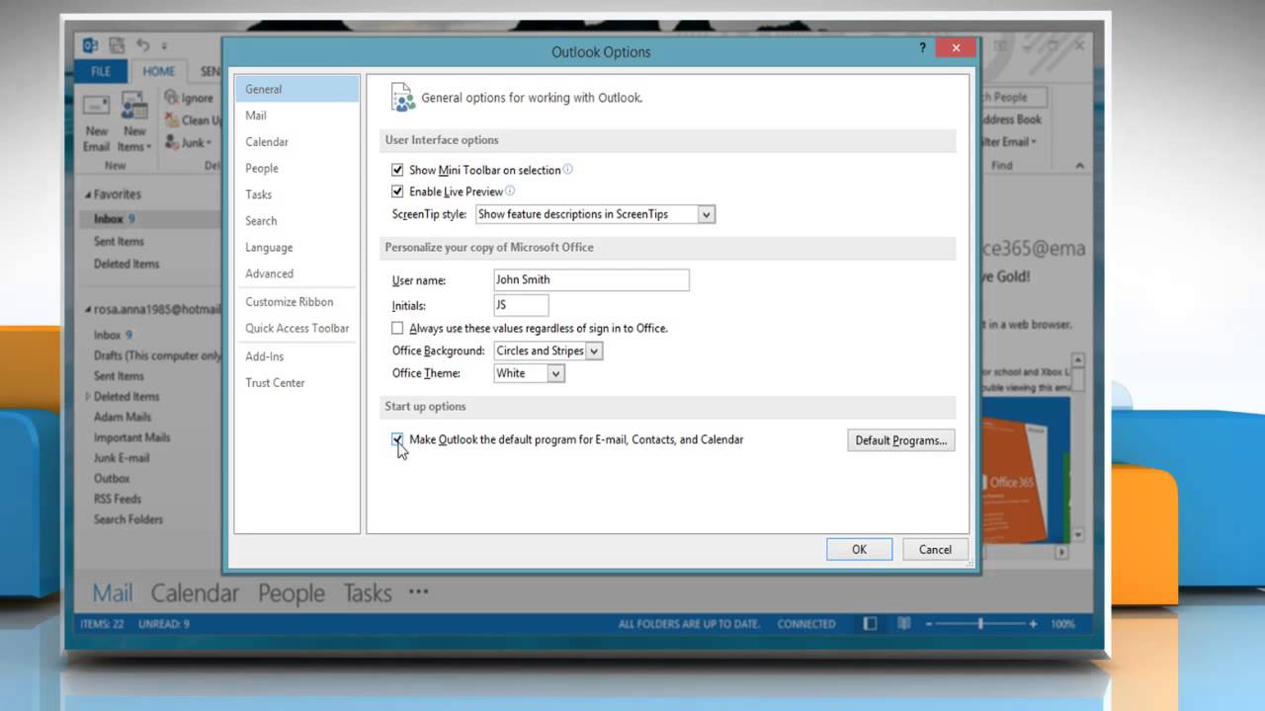Collapse the ribbon with the caret arrow
Image resolution: width=1265 pixels, height=711 pixels.
(1078, 166)
